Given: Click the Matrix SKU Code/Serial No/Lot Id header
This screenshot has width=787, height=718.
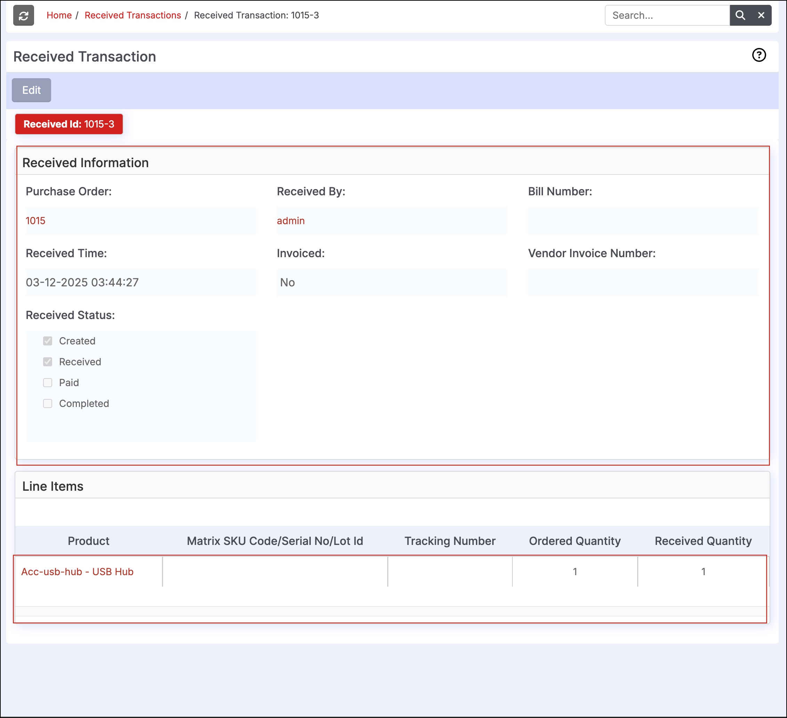Looking at the screenshot, I should [x=275, y=541].
